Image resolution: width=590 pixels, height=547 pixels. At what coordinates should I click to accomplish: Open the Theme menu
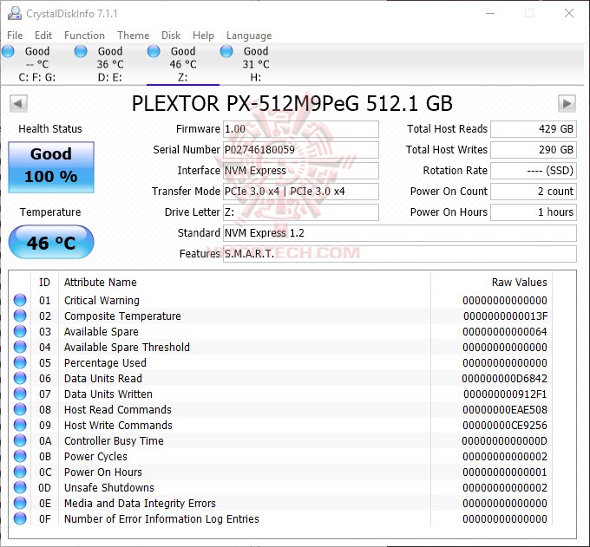(134, 36)
